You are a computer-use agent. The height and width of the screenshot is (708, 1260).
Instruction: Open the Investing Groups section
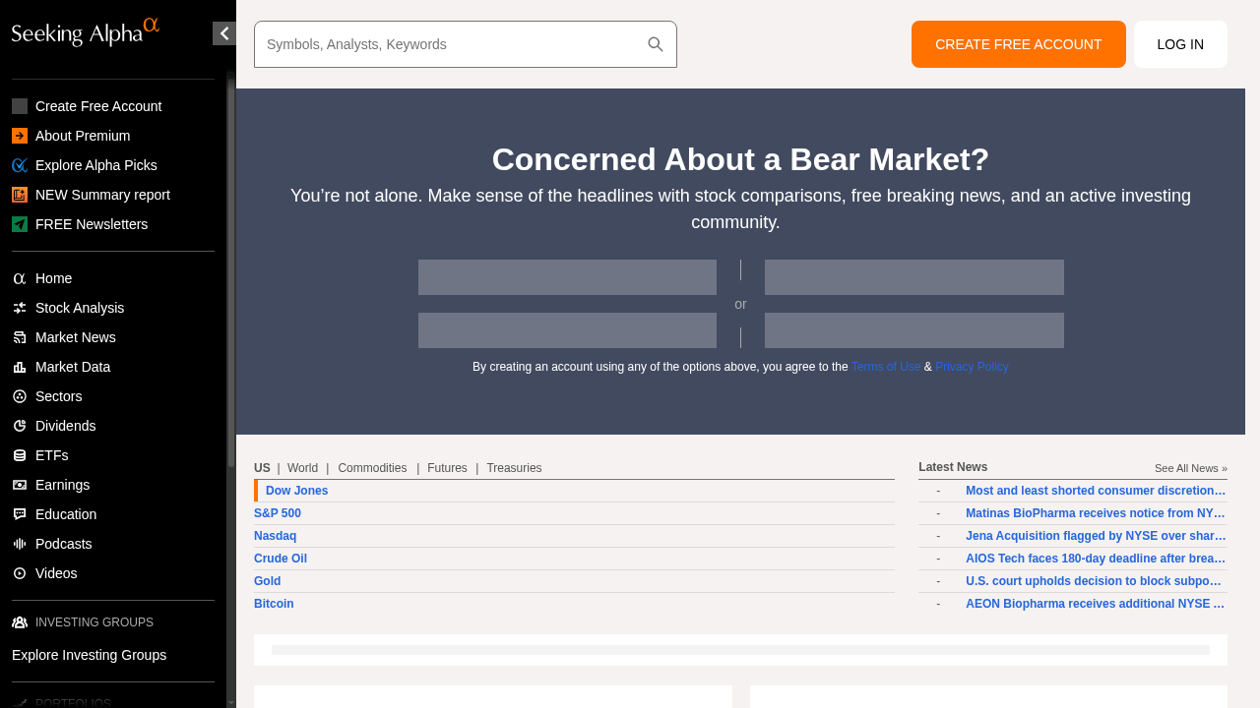tap(94, 621)
